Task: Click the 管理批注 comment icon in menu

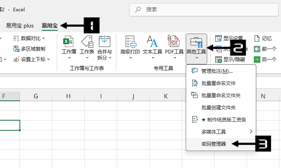Action: (195, 71)
